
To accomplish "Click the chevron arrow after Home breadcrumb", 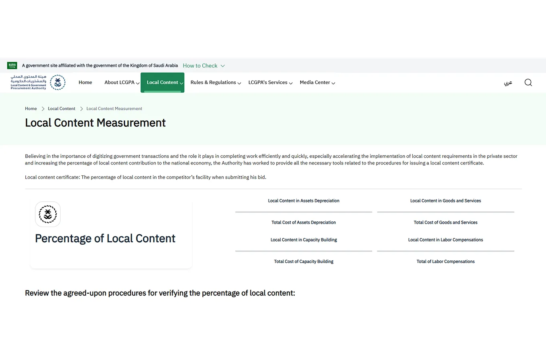I will [43, 109].
